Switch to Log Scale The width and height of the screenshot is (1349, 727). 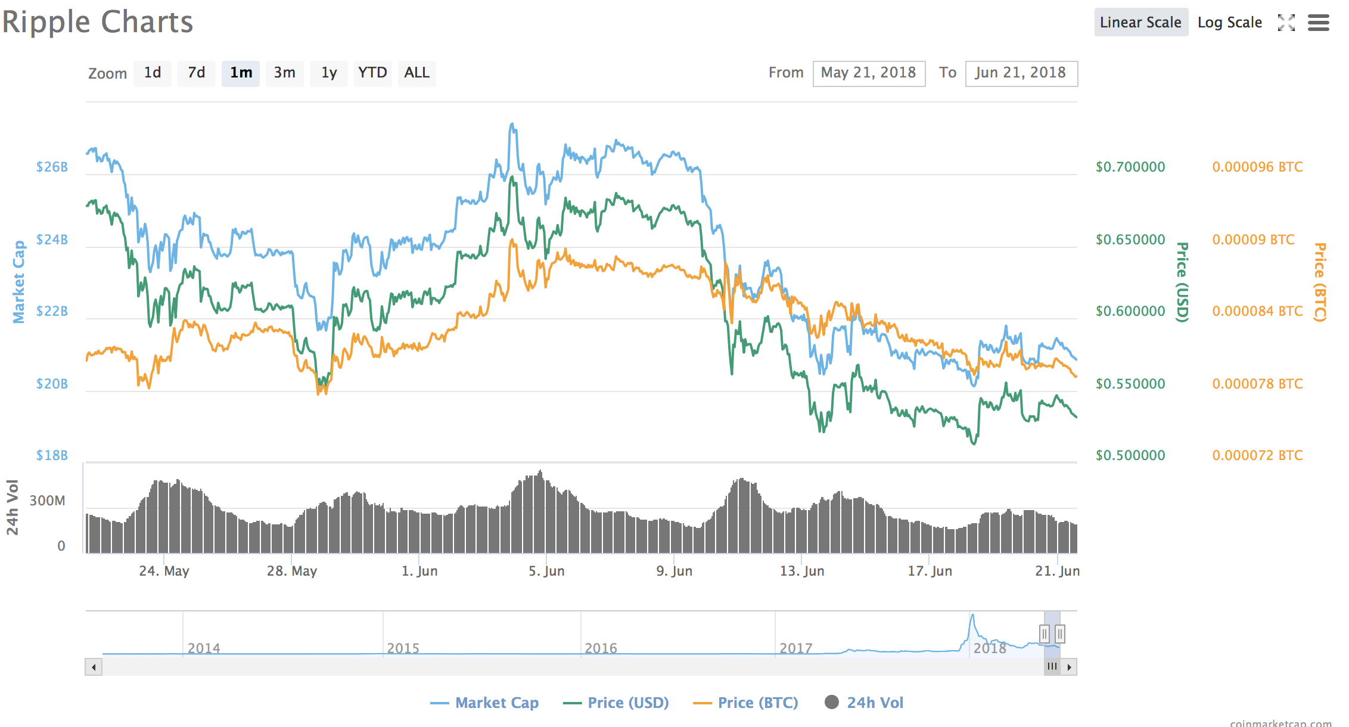tap(1230, 23)
